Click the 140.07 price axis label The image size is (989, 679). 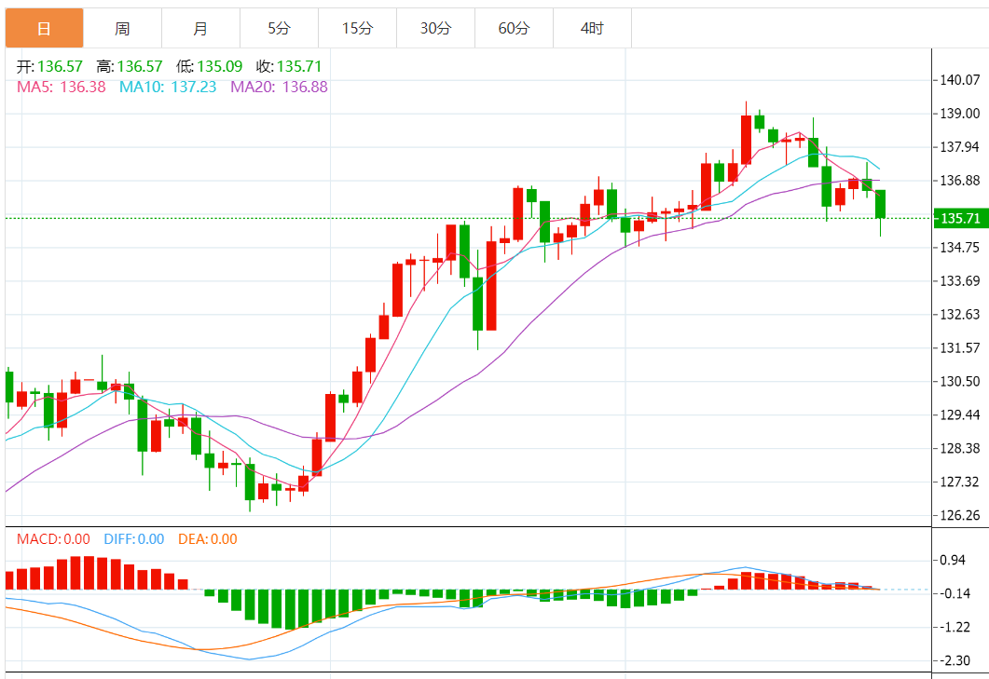tap(960, 80)
